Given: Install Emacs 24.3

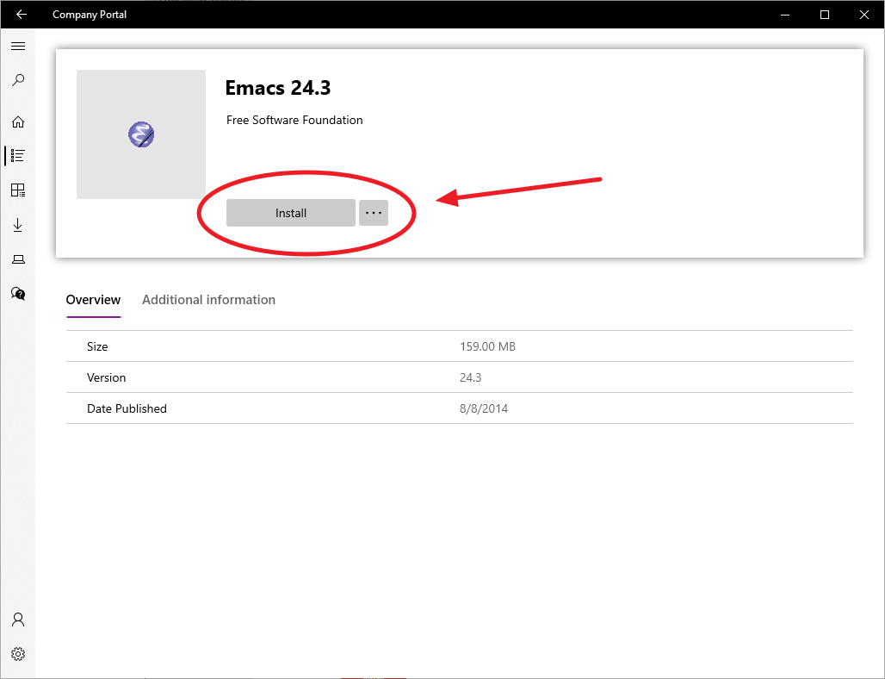Looking at the screenshot, I should 291,213.
